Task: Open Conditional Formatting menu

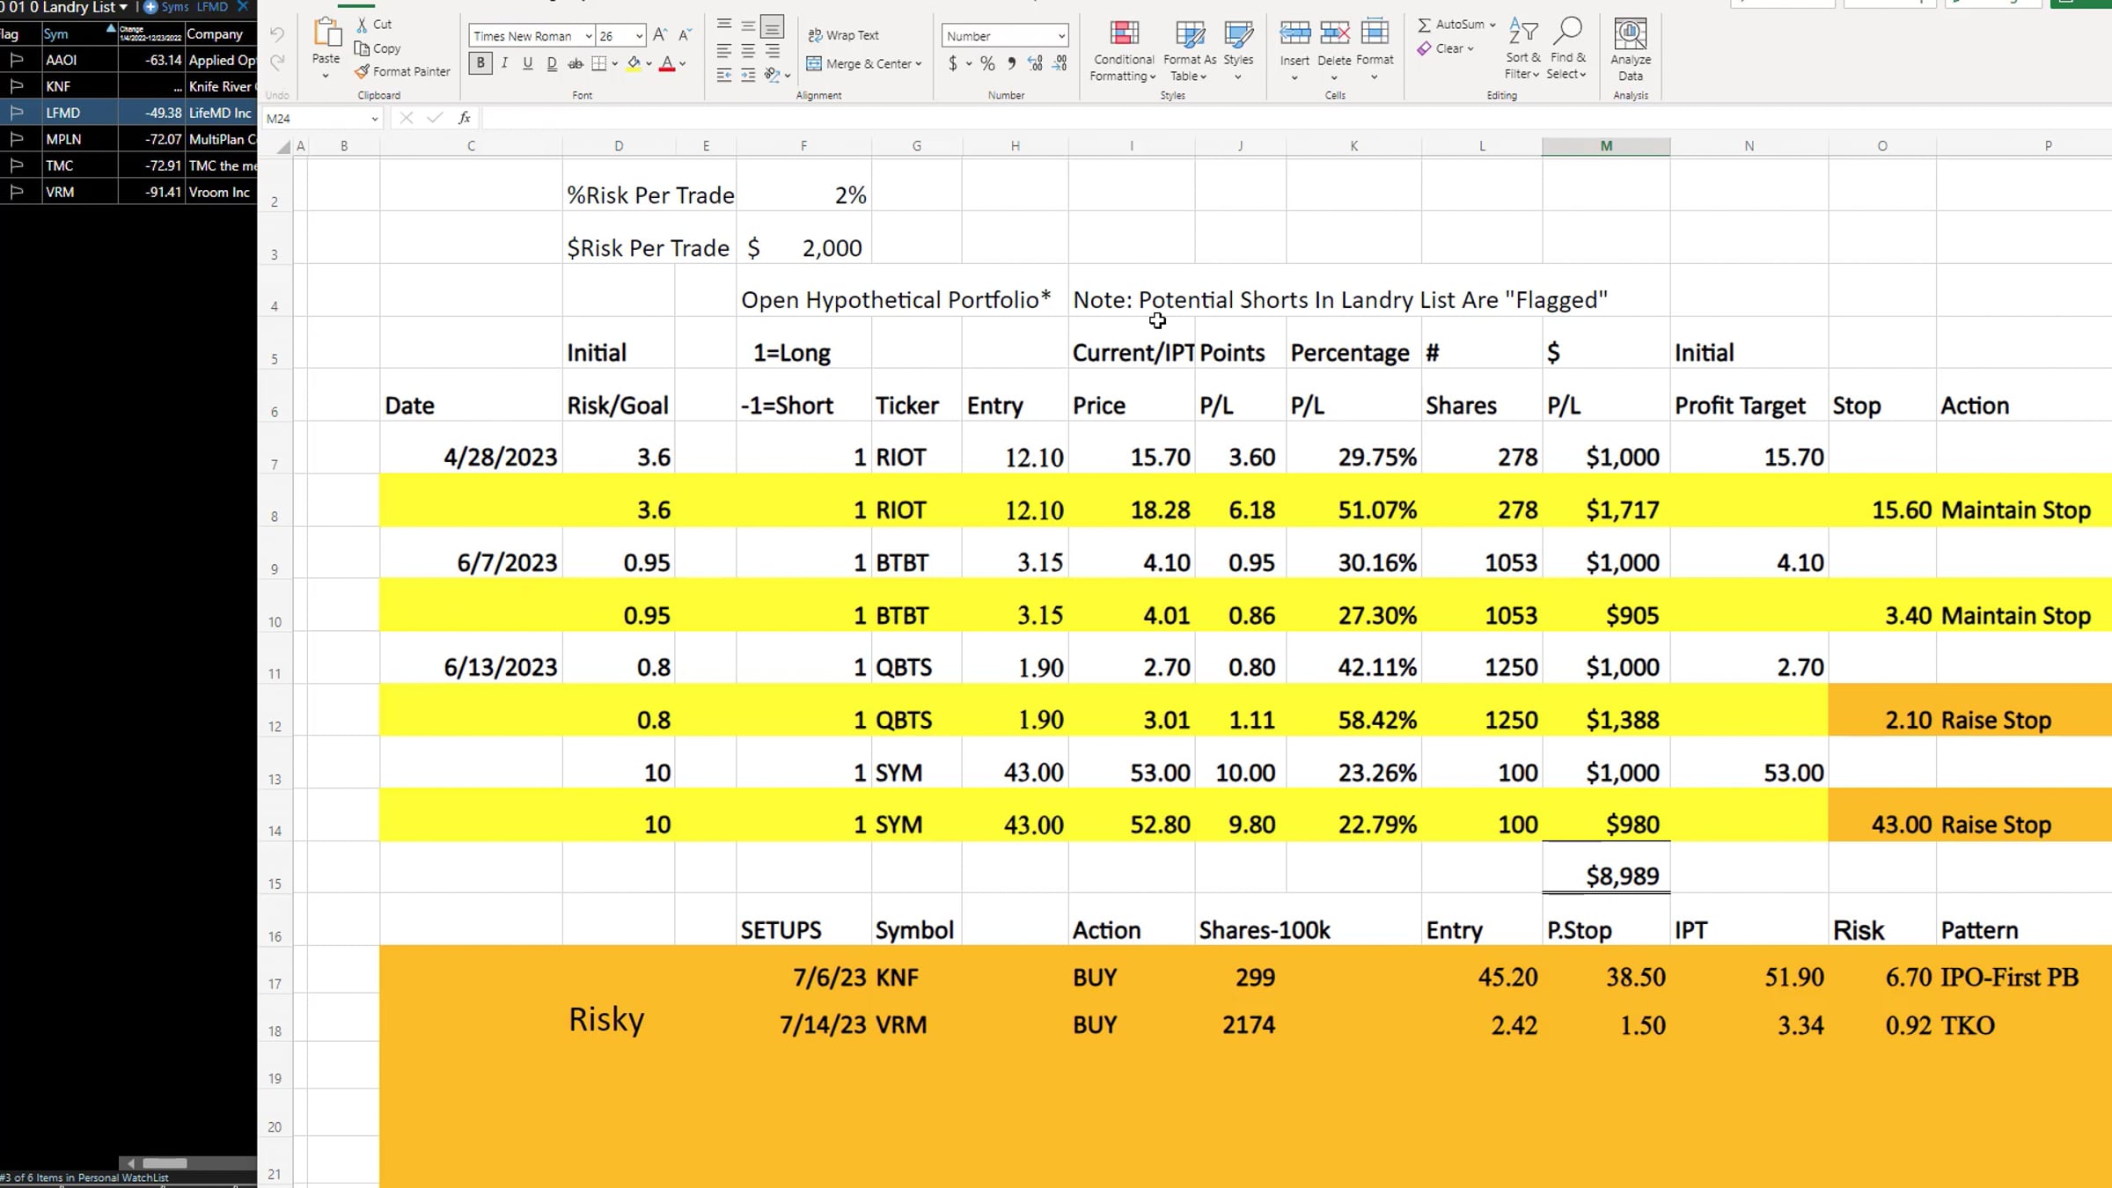Action: (x=1124, y=51)
